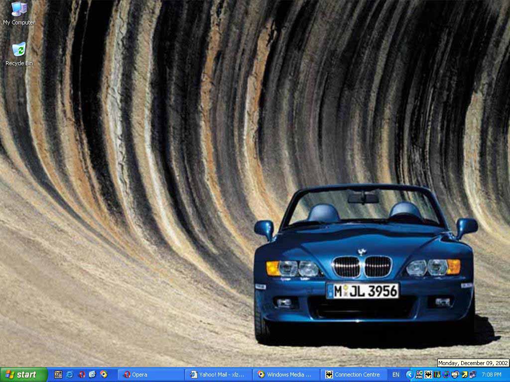Viewport: 510px width, 382px height.
Task: Switch to Connection Centre taskbar window
Action: coord(354,375)
